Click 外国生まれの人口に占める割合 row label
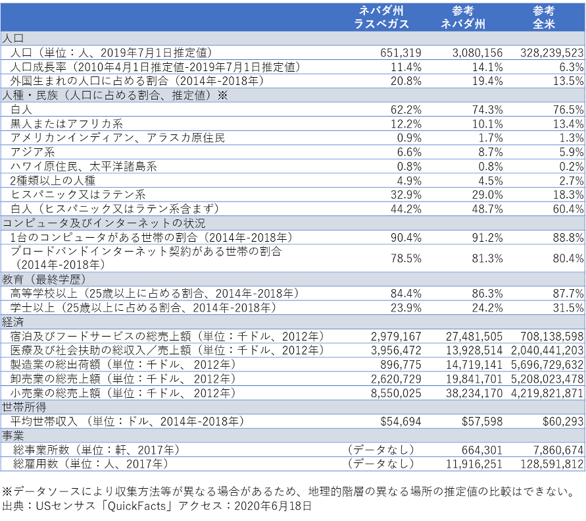The width and height of the screenshot is (586, 521). point(137,81)
